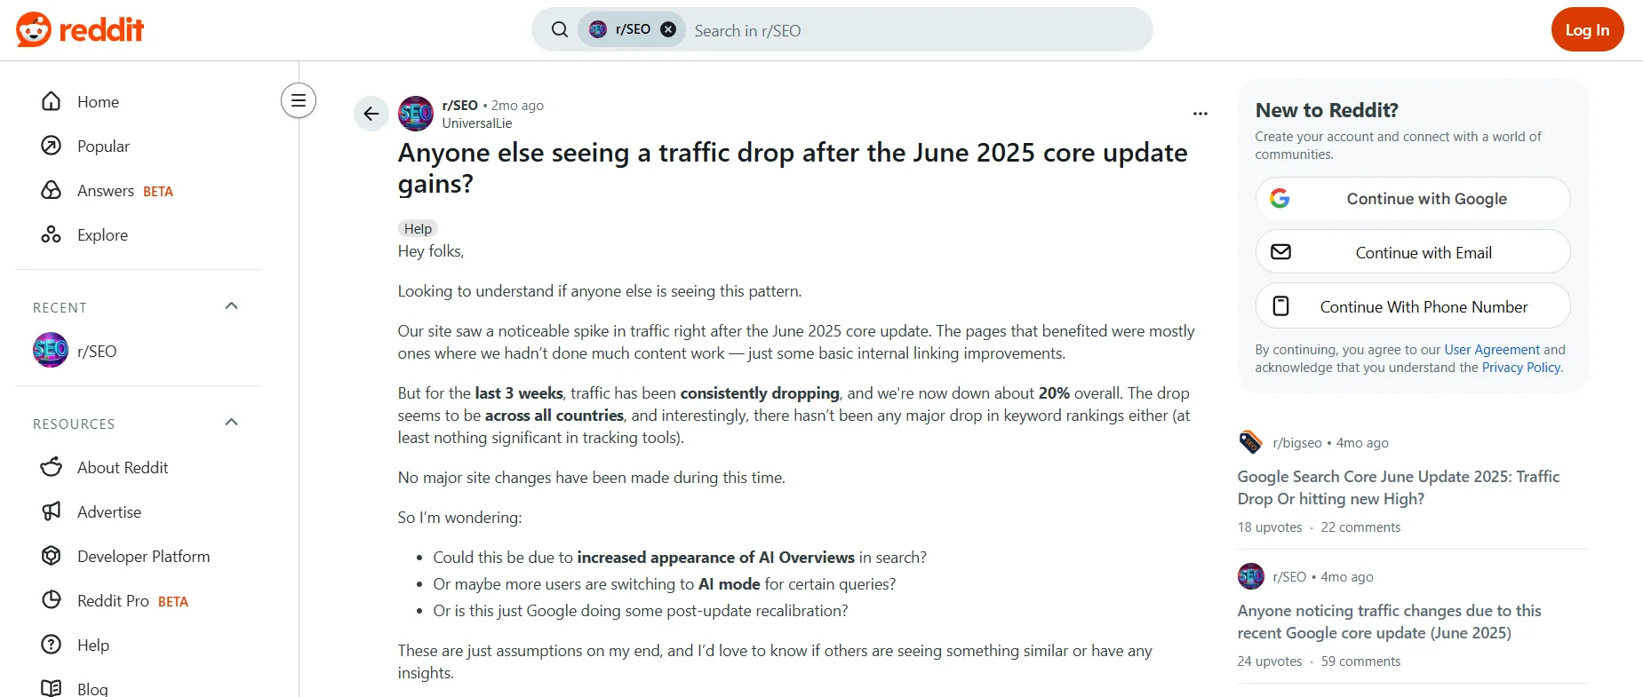Continue with Google
Viewport: 1643px width, 697px height.
tap(1412, 198)
